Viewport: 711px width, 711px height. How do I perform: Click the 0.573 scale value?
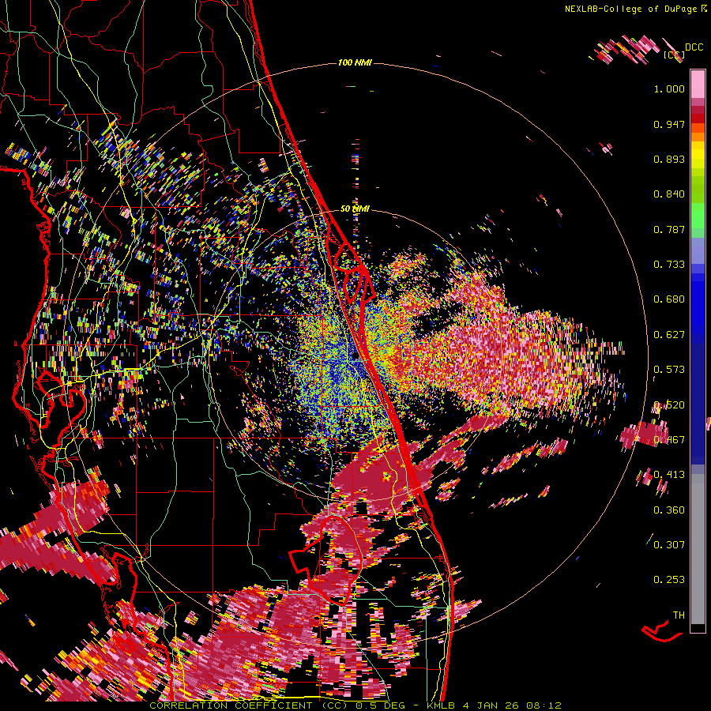point(669,370)
